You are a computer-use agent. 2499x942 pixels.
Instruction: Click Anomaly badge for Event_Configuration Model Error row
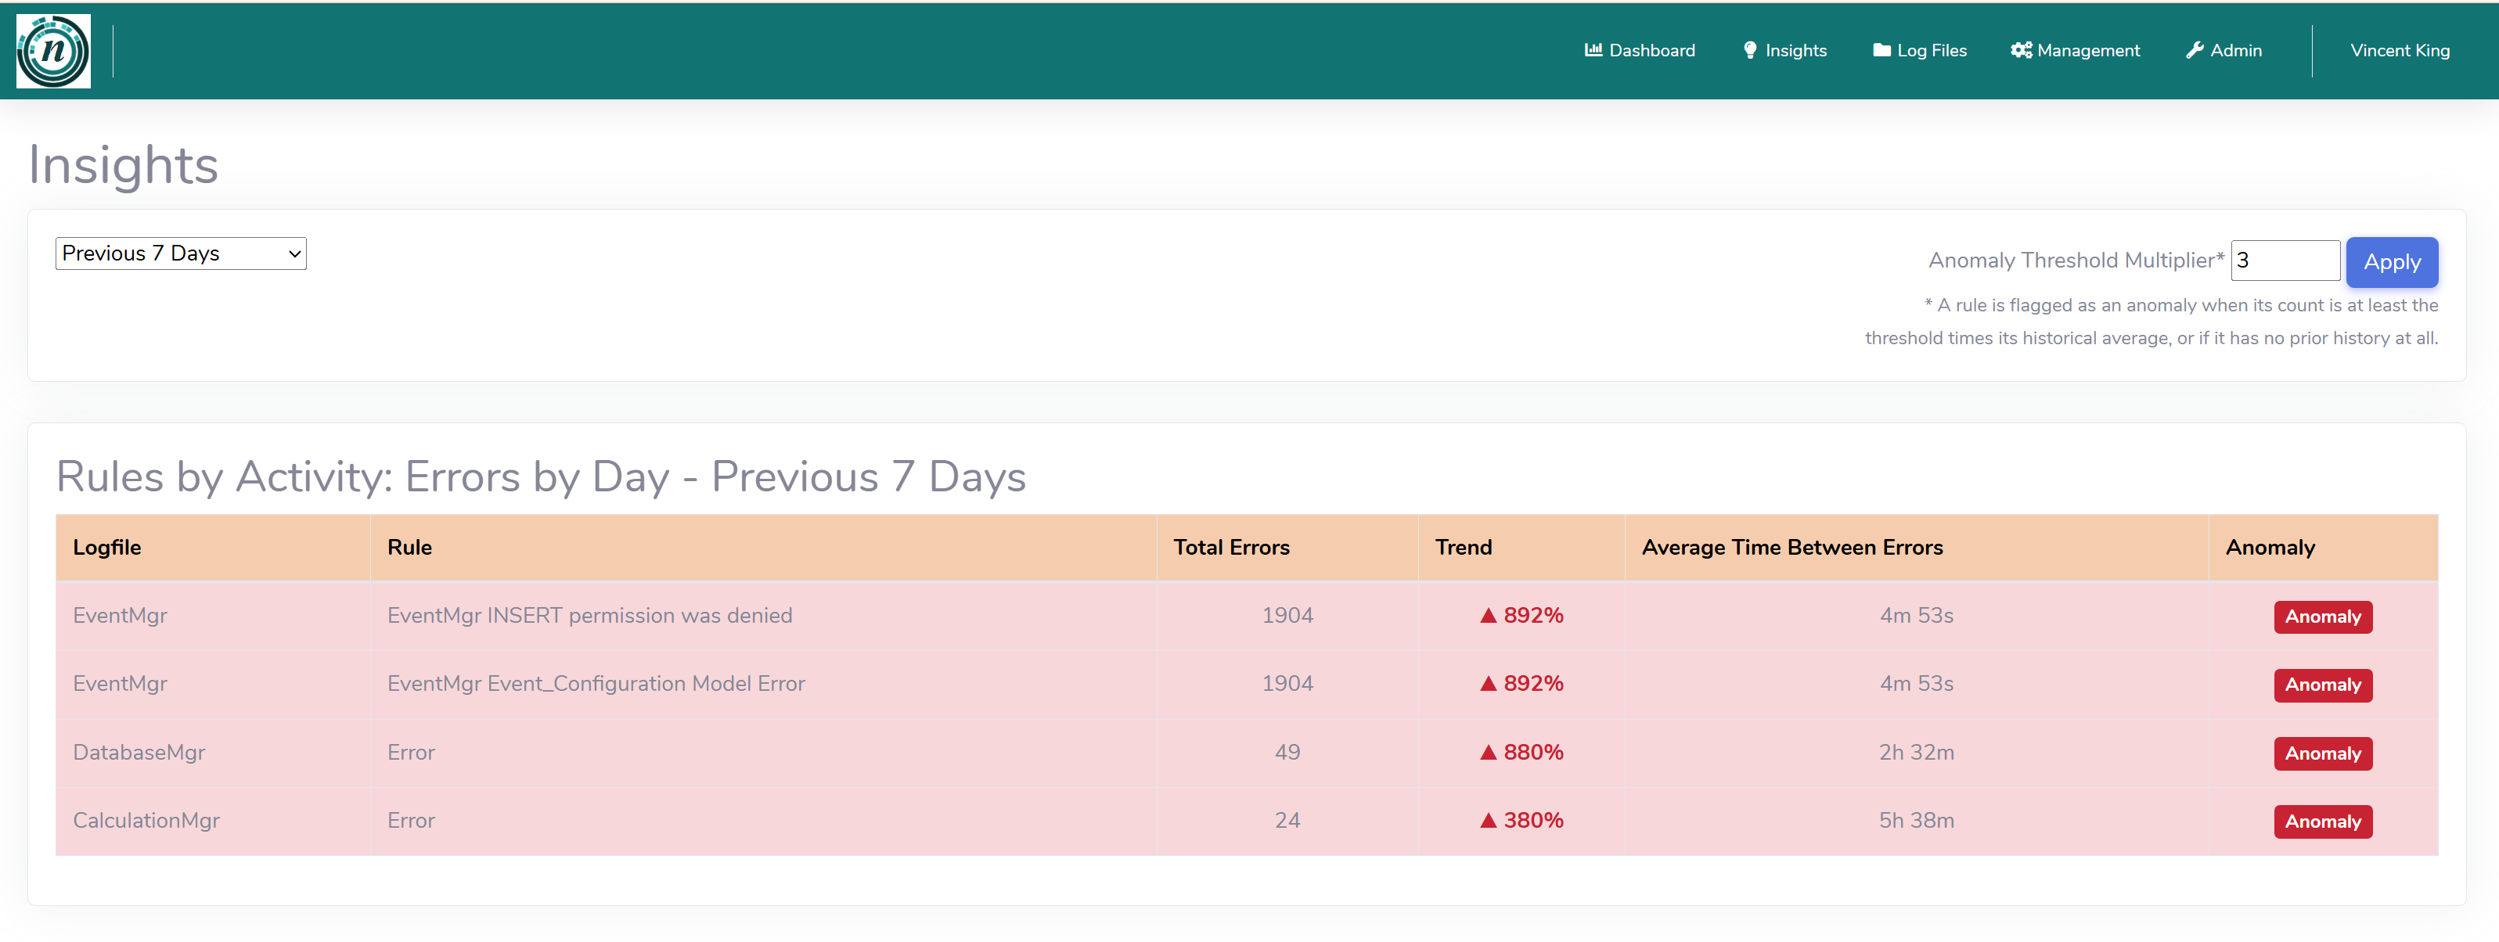(2322, 685)
